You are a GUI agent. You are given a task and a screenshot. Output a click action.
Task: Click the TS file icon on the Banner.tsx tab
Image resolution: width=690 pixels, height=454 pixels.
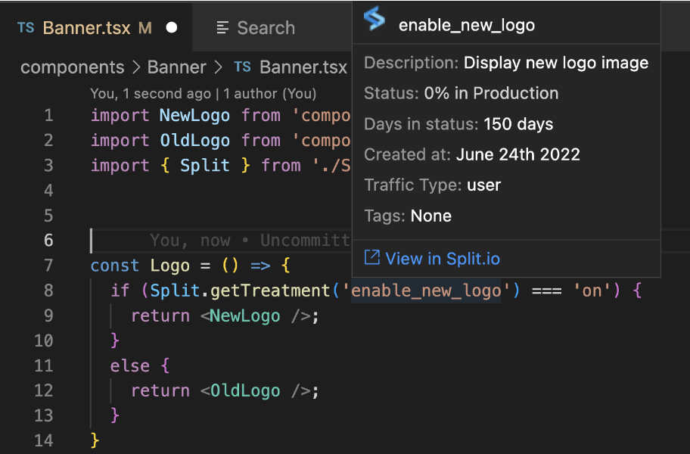pos(26,28)
